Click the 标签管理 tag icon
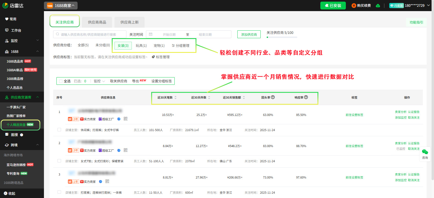Image resolution: width=434 pixels, height=198 pixels. 153,57
